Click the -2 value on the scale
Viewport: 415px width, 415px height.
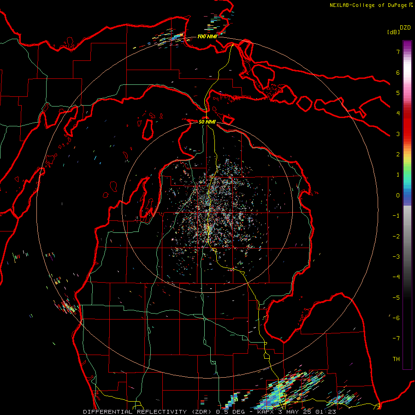pyautogui.click(x=396, y=237)
